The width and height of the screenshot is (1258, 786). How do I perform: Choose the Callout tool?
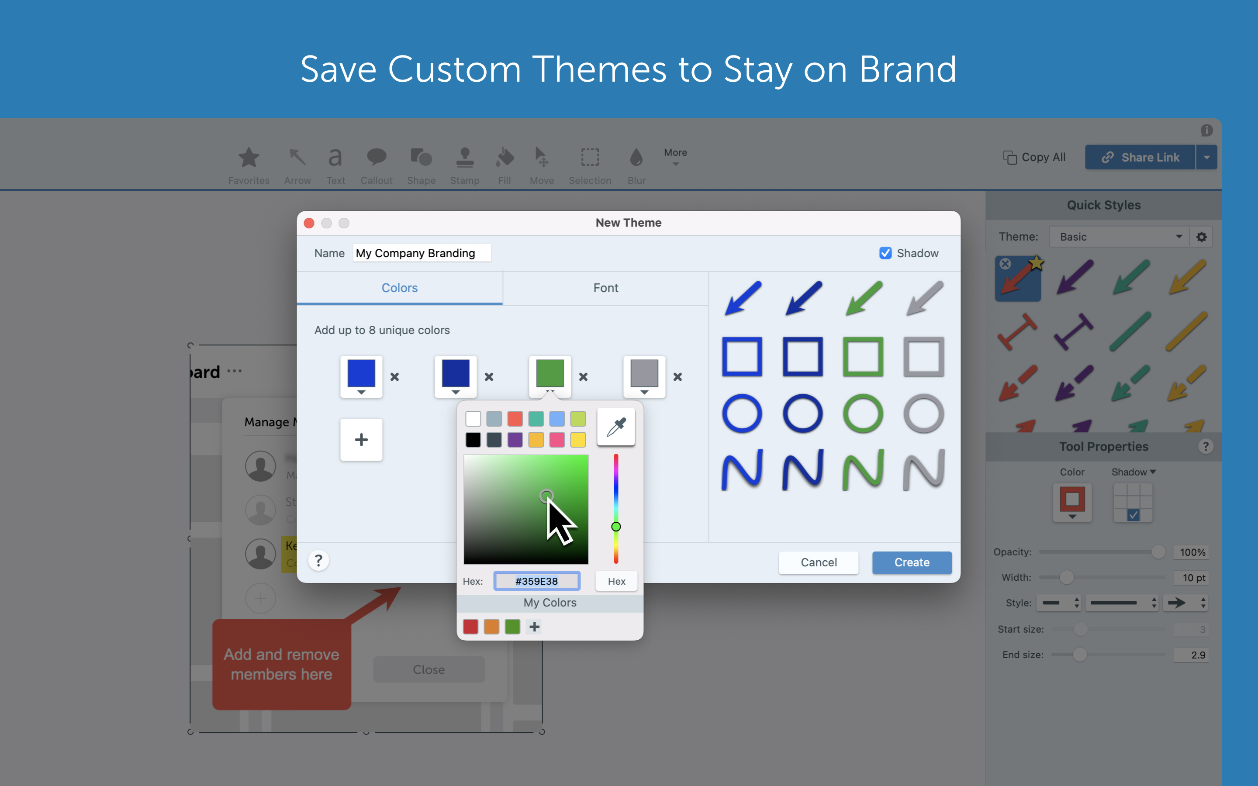(377, 165)
